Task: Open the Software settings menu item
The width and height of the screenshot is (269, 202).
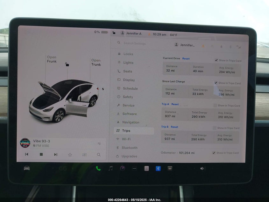Action: click(x=129, y=114)
